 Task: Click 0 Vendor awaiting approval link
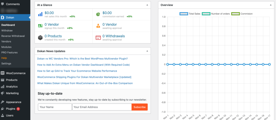[x=110, y=24]
